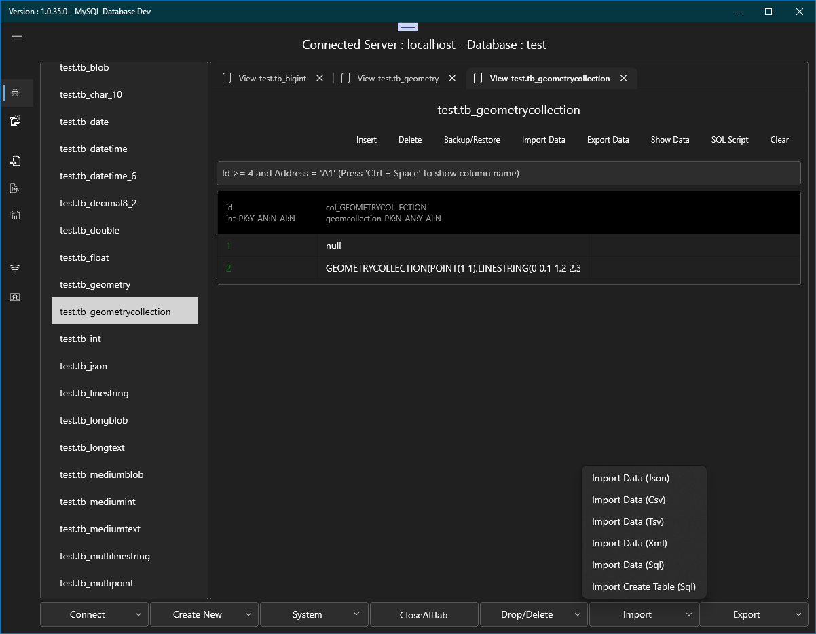
Task: Select test.tb_multilinestring in table list
Action: [x=125, y=556]
